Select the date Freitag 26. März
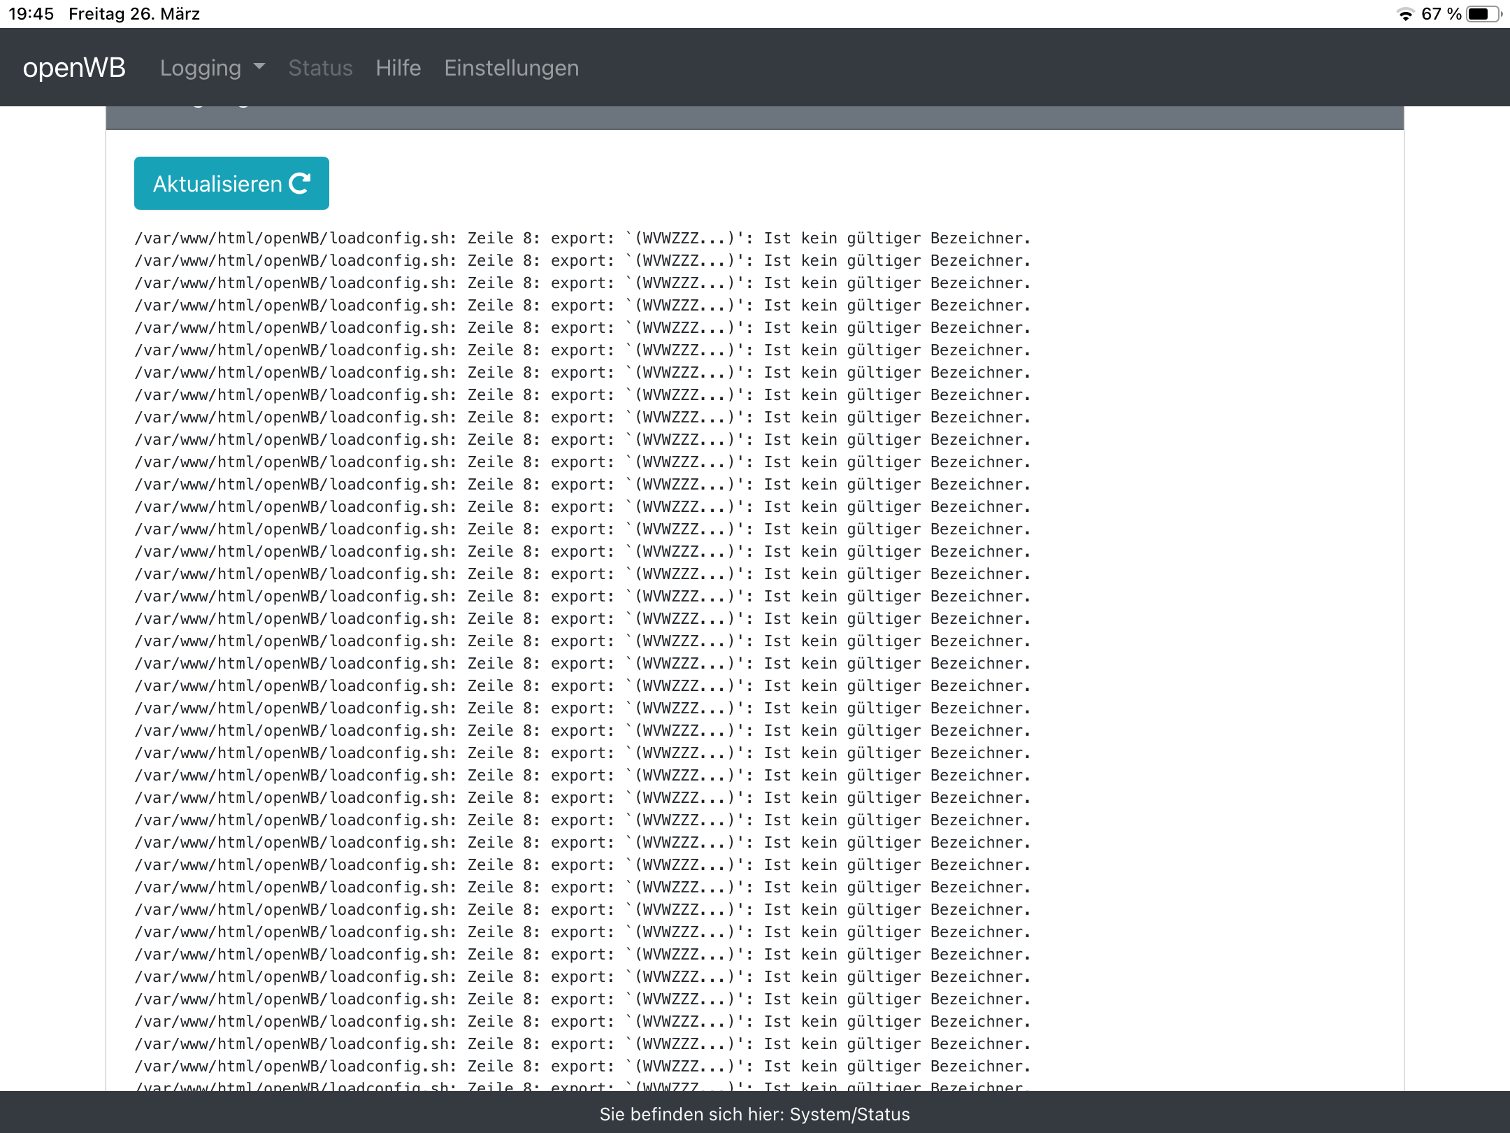Image resolution: width=1510 pixels, height=1133 pixels. (x=134, y=13)
